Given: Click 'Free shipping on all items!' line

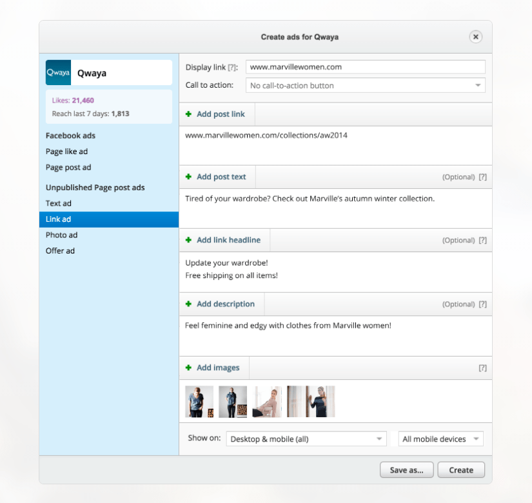Looking at the screenshot, I should point(232,275).
